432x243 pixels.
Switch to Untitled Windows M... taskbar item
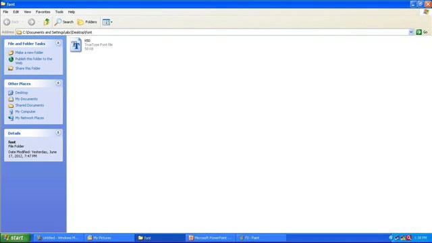59,238
